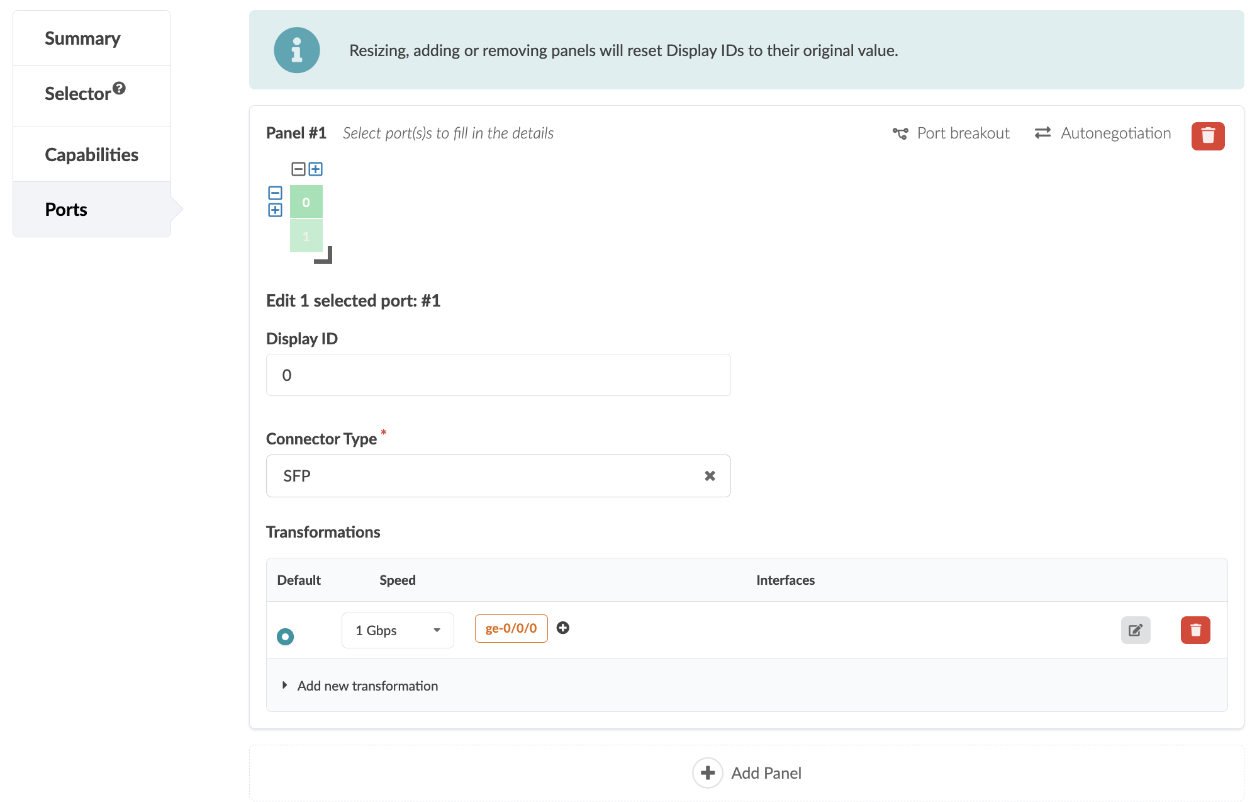Click the plus icon next to ge-0/0/0
Viewport: 1257px width, 802px height.
(x=563, y=628)
